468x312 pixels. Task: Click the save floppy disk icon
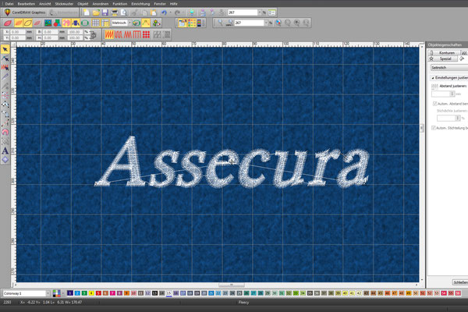105,12
